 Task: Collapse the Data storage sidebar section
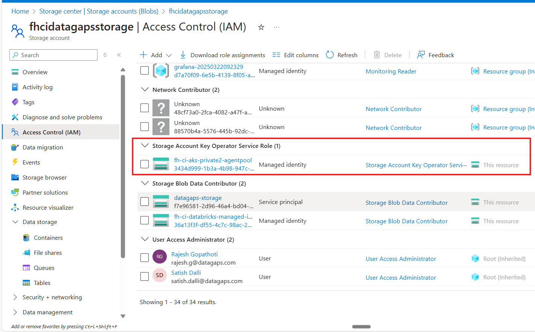(15, 222)
